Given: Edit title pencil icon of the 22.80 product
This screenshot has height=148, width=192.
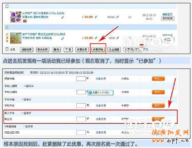Looking at the screenshot, I should click(x=62, y=38).
